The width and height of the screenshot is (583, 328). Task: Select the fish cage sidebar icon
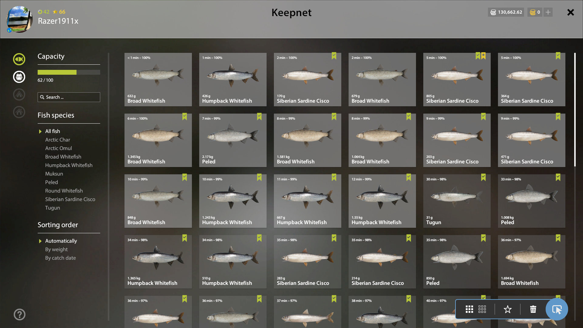point(19,77)
